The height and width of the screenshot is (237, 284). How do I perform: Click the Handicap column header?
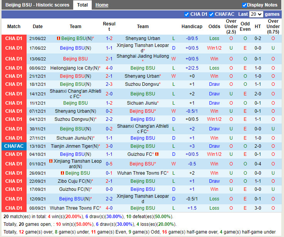pyautogui.click(x=192, y=27)
